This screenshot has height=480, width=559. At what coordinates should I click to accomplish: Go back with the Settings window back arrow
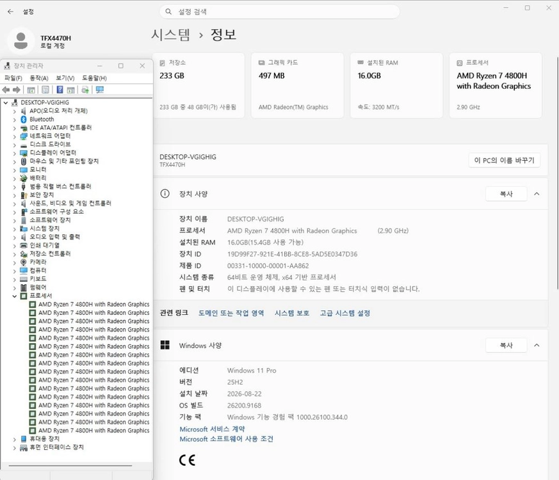10,12
